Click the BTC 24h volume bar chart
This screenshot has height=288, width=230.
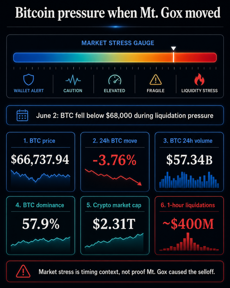click(189, 180)
